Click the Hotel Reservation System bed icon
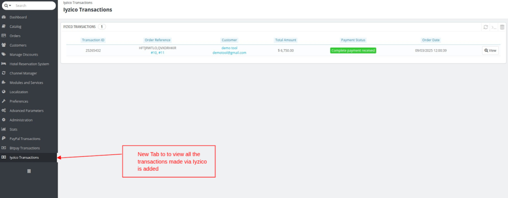Viewport: 508px width, 198px height. [x=3, y=64]
